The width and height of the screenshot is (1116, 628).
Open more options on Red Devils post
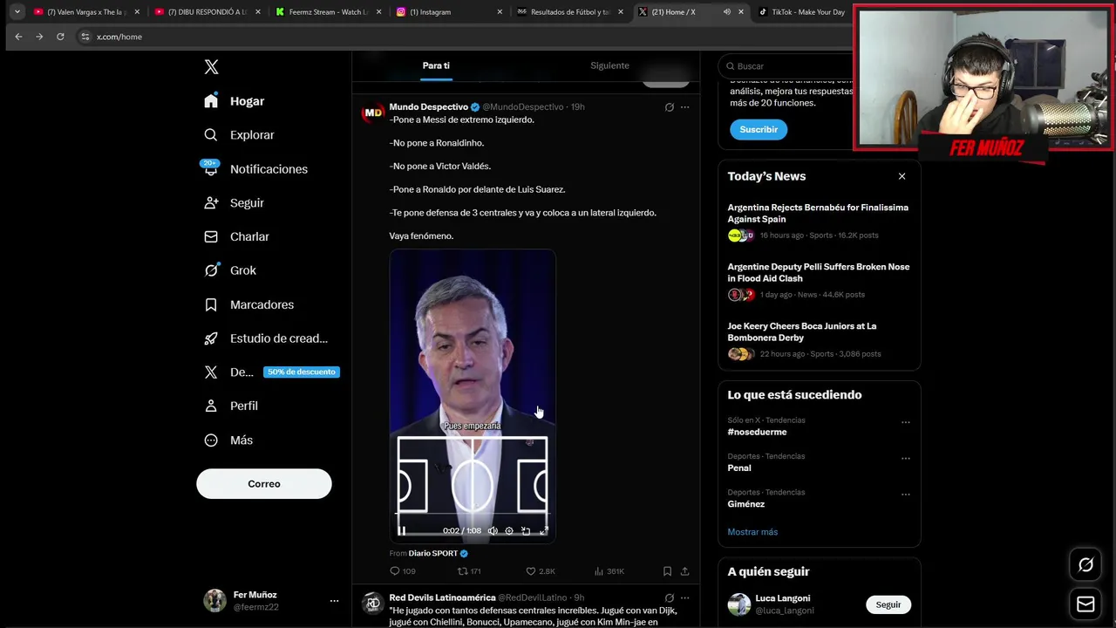click(x=684, y=598)
